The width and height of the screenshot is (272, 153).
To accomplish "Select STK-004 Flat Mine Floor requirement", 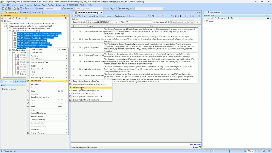I will (x=32, y=41).
